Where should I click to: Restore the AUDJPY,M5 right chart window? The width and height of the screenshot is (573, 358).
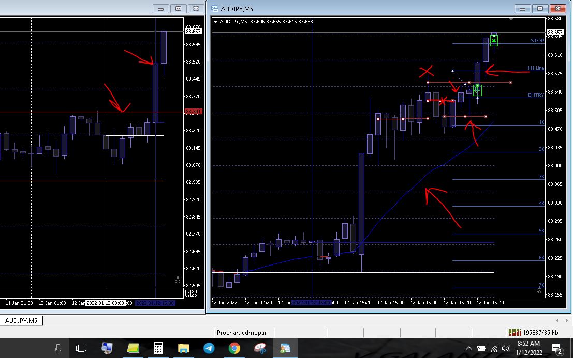click(x=540, y=9)
